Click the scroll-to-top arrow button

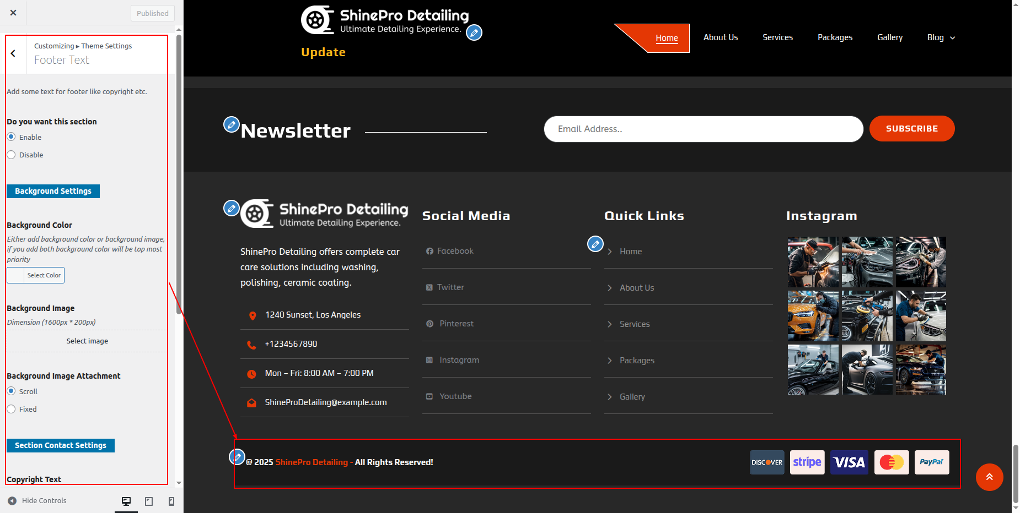[x=989, y=477]
